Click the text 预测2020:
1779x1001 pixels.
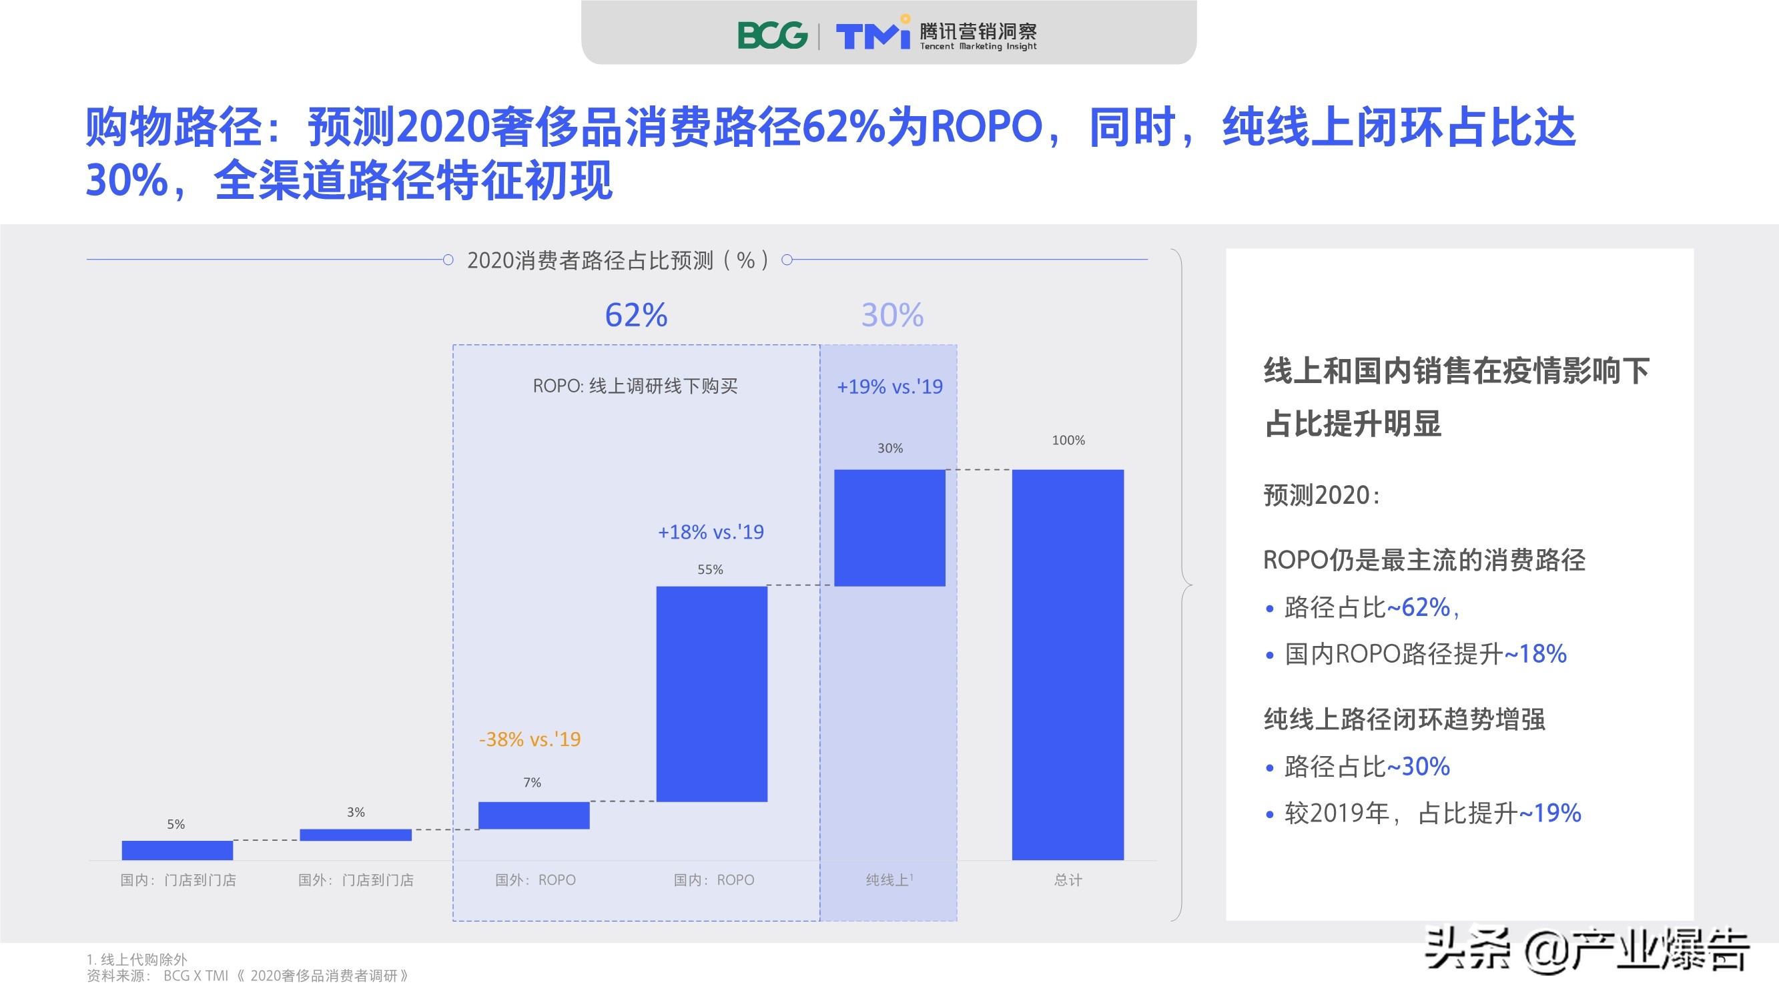point(1322,495)
